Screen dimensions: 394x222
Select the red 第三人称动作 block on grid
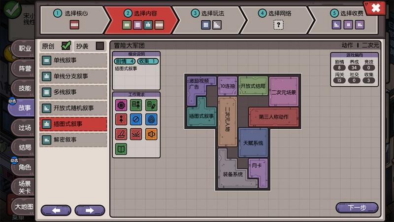click(x=273, y=117)
